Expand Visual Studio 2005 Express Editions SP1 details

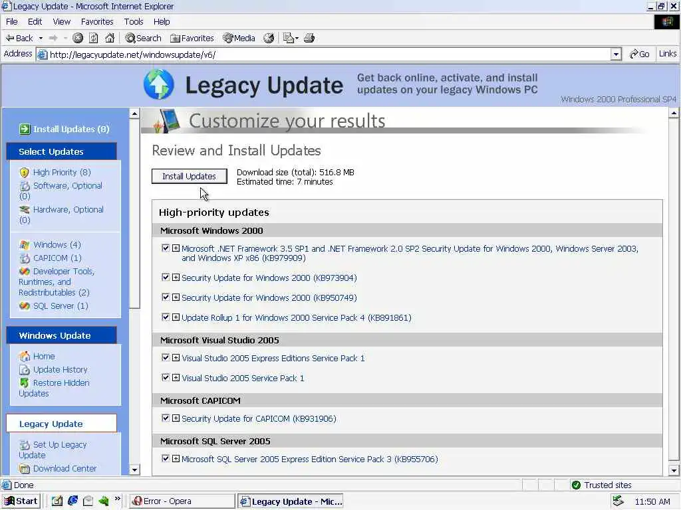[x=176, y=357]
